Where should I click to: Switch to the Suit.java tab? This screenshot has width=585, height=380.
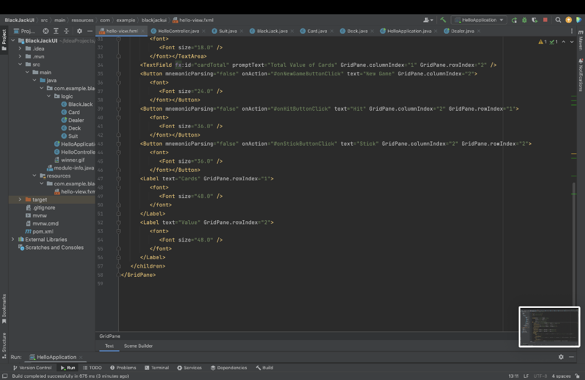click(x=227, y=31)
